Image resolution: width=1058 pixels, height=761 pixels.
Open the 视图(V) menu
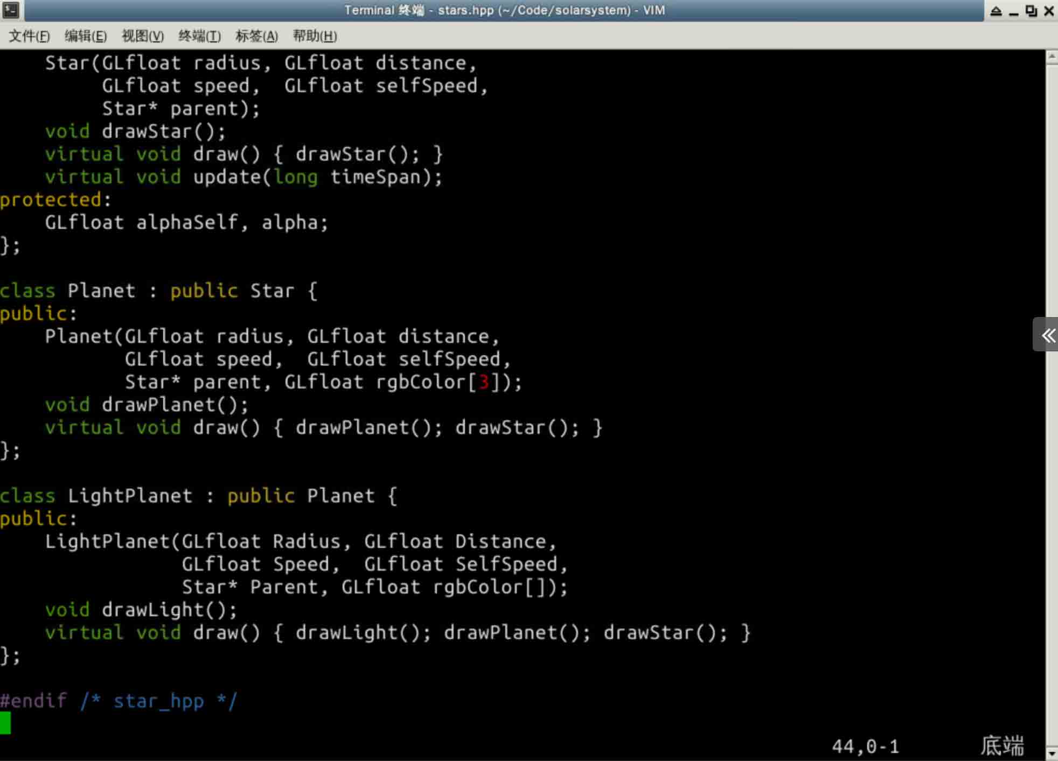click(x=143, y=36)
